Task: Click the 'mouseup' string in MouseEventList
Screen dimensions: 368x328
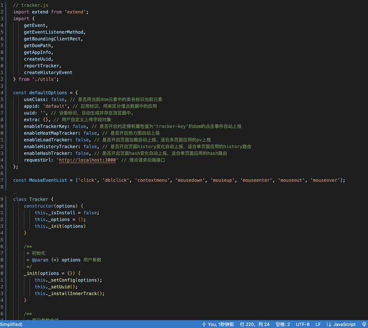Action: [x=223, y=180]
